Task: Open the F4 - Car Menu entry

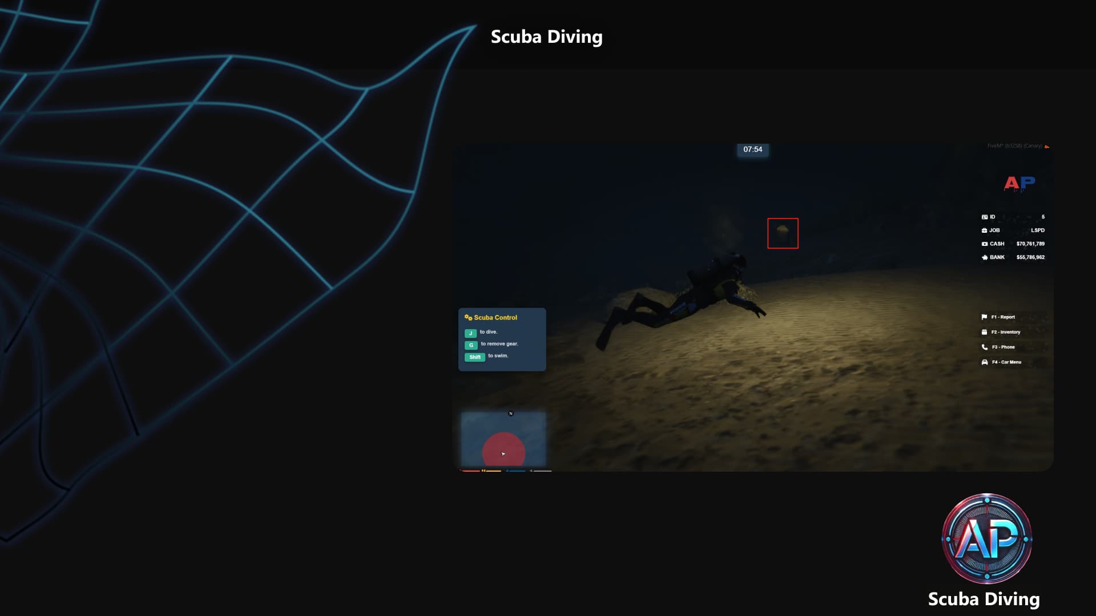Action: [1006, 362]
